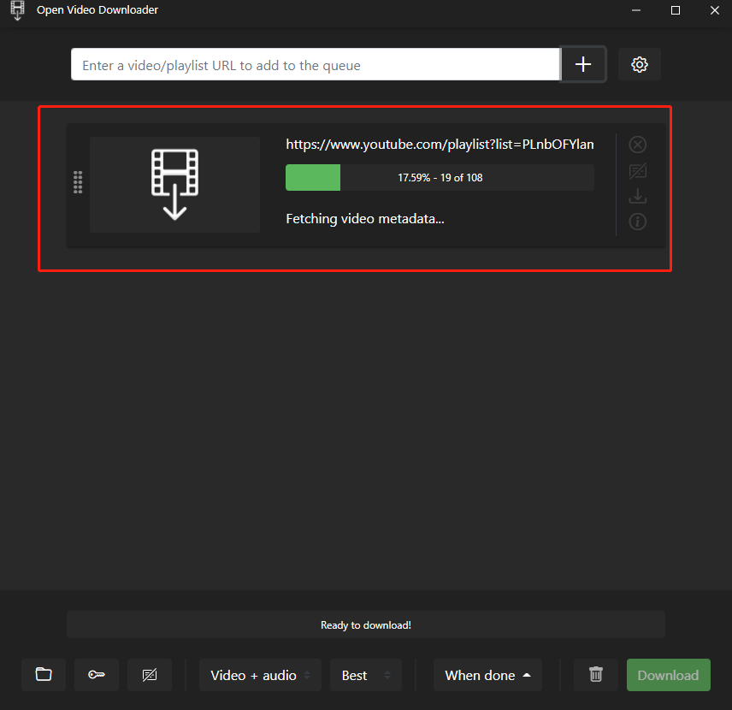This screenshot has width=732, height=710.
Task: Click the download arrow icon on playlist card
Action: (x=637, y=196)
